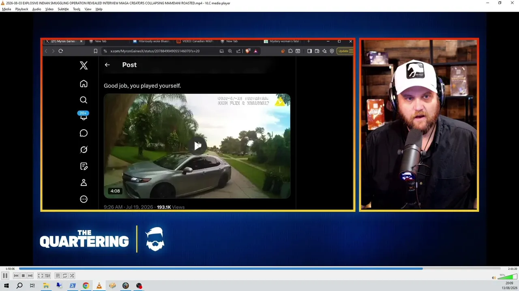
Task: Click the bookmark icon left of the URL
Action: pyautogui.click(x=96, y=51)
